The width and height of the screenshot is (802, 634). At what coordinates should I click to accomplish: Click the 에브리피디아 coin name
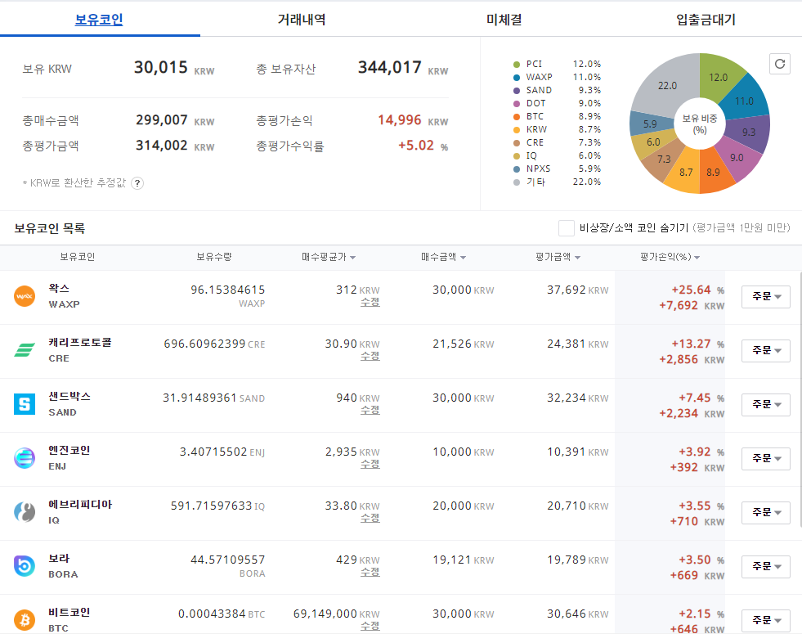(x=80, y=505)
